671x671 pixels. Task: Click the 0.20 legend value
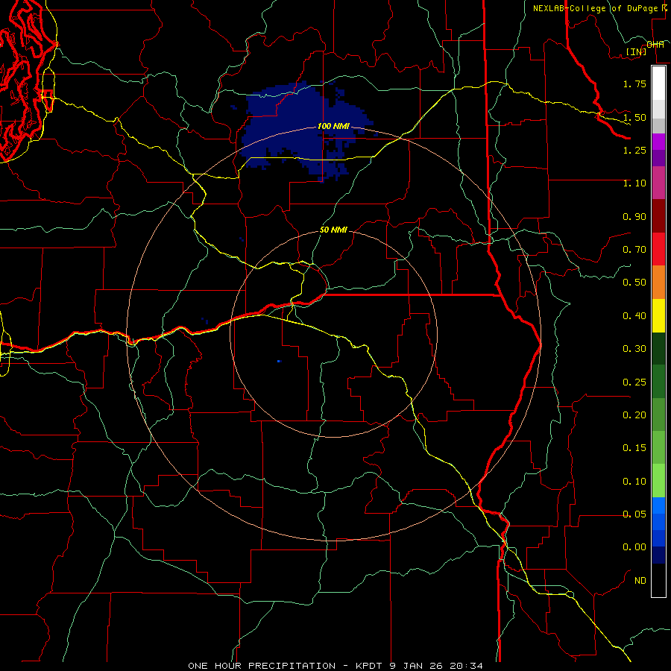point(634,415)
